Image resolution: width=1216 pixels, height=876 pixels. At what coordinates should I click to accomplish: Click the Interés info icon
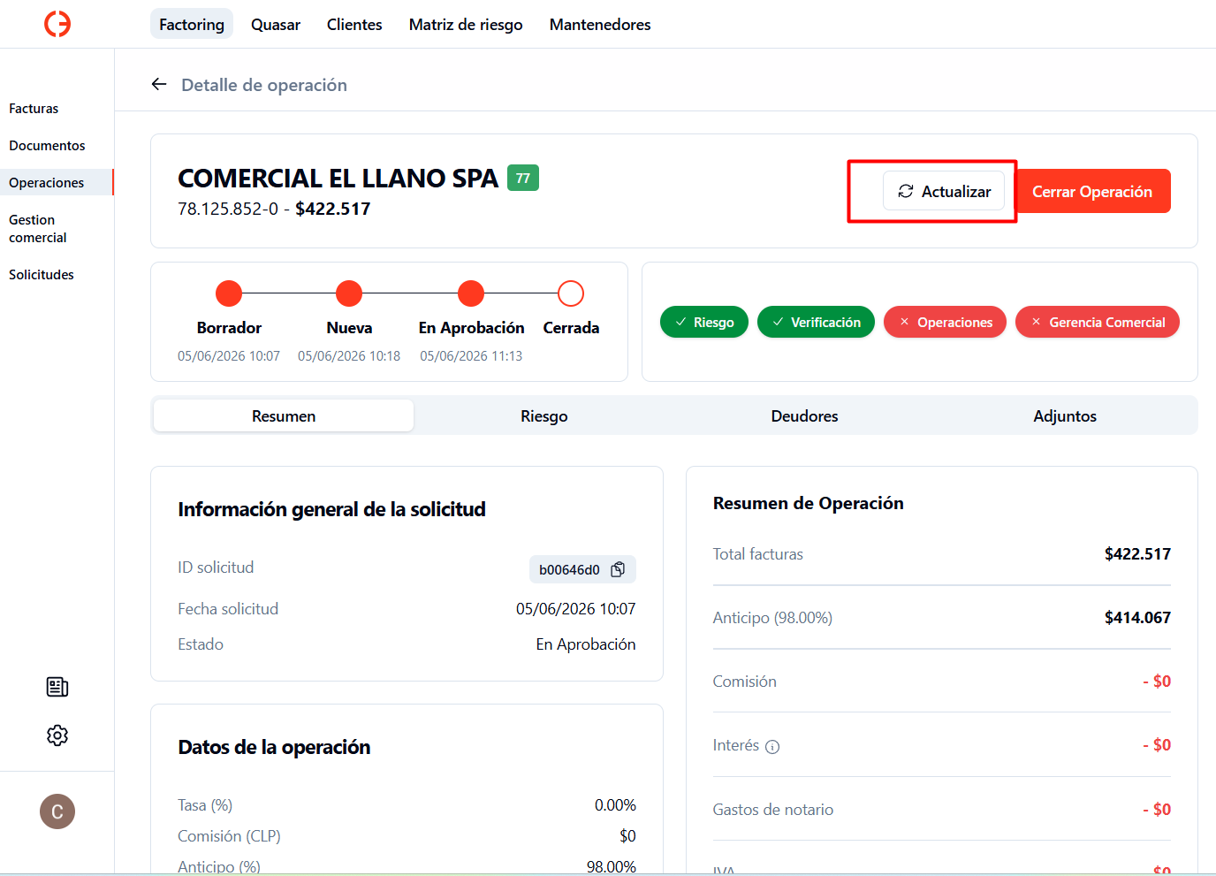pyautogui.click(x=772, y=747)
